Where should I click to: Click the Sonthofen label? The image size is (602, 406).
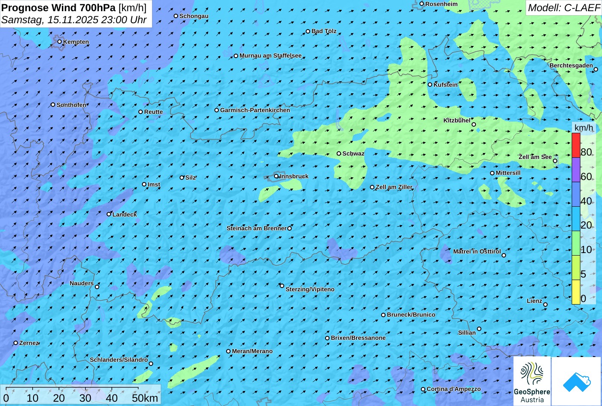(71, 105)
